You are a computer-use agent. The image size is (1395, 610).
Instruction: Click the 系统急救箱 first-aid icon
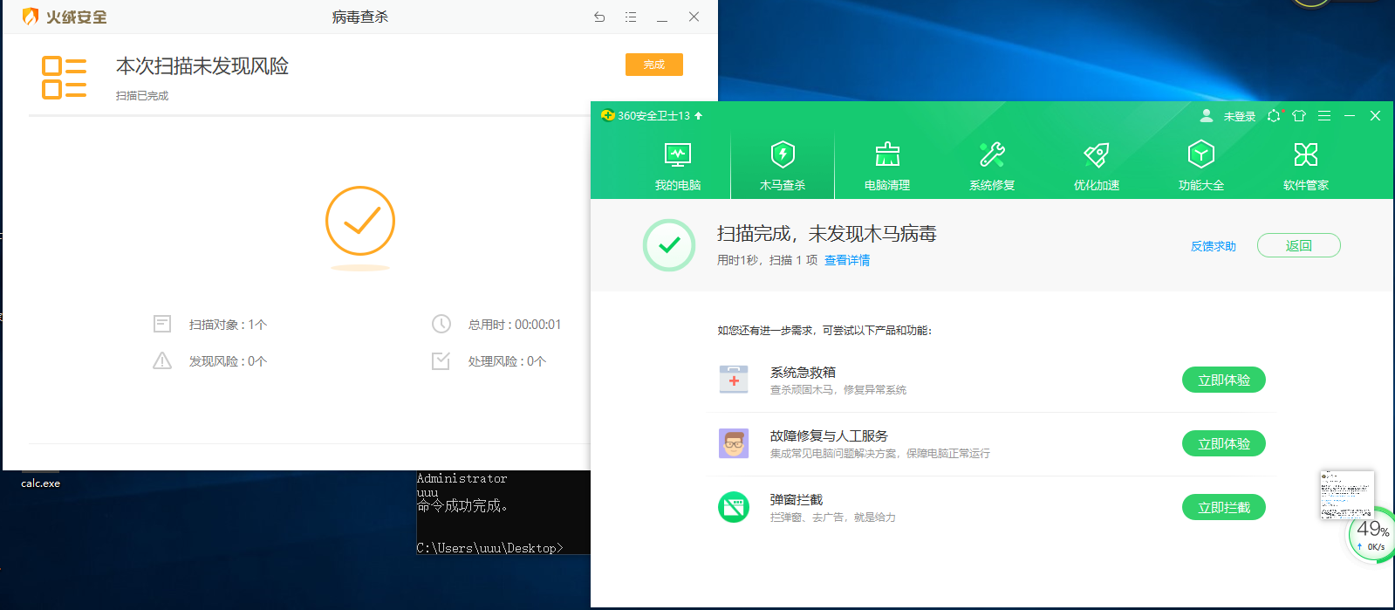[x=734, y=380]
